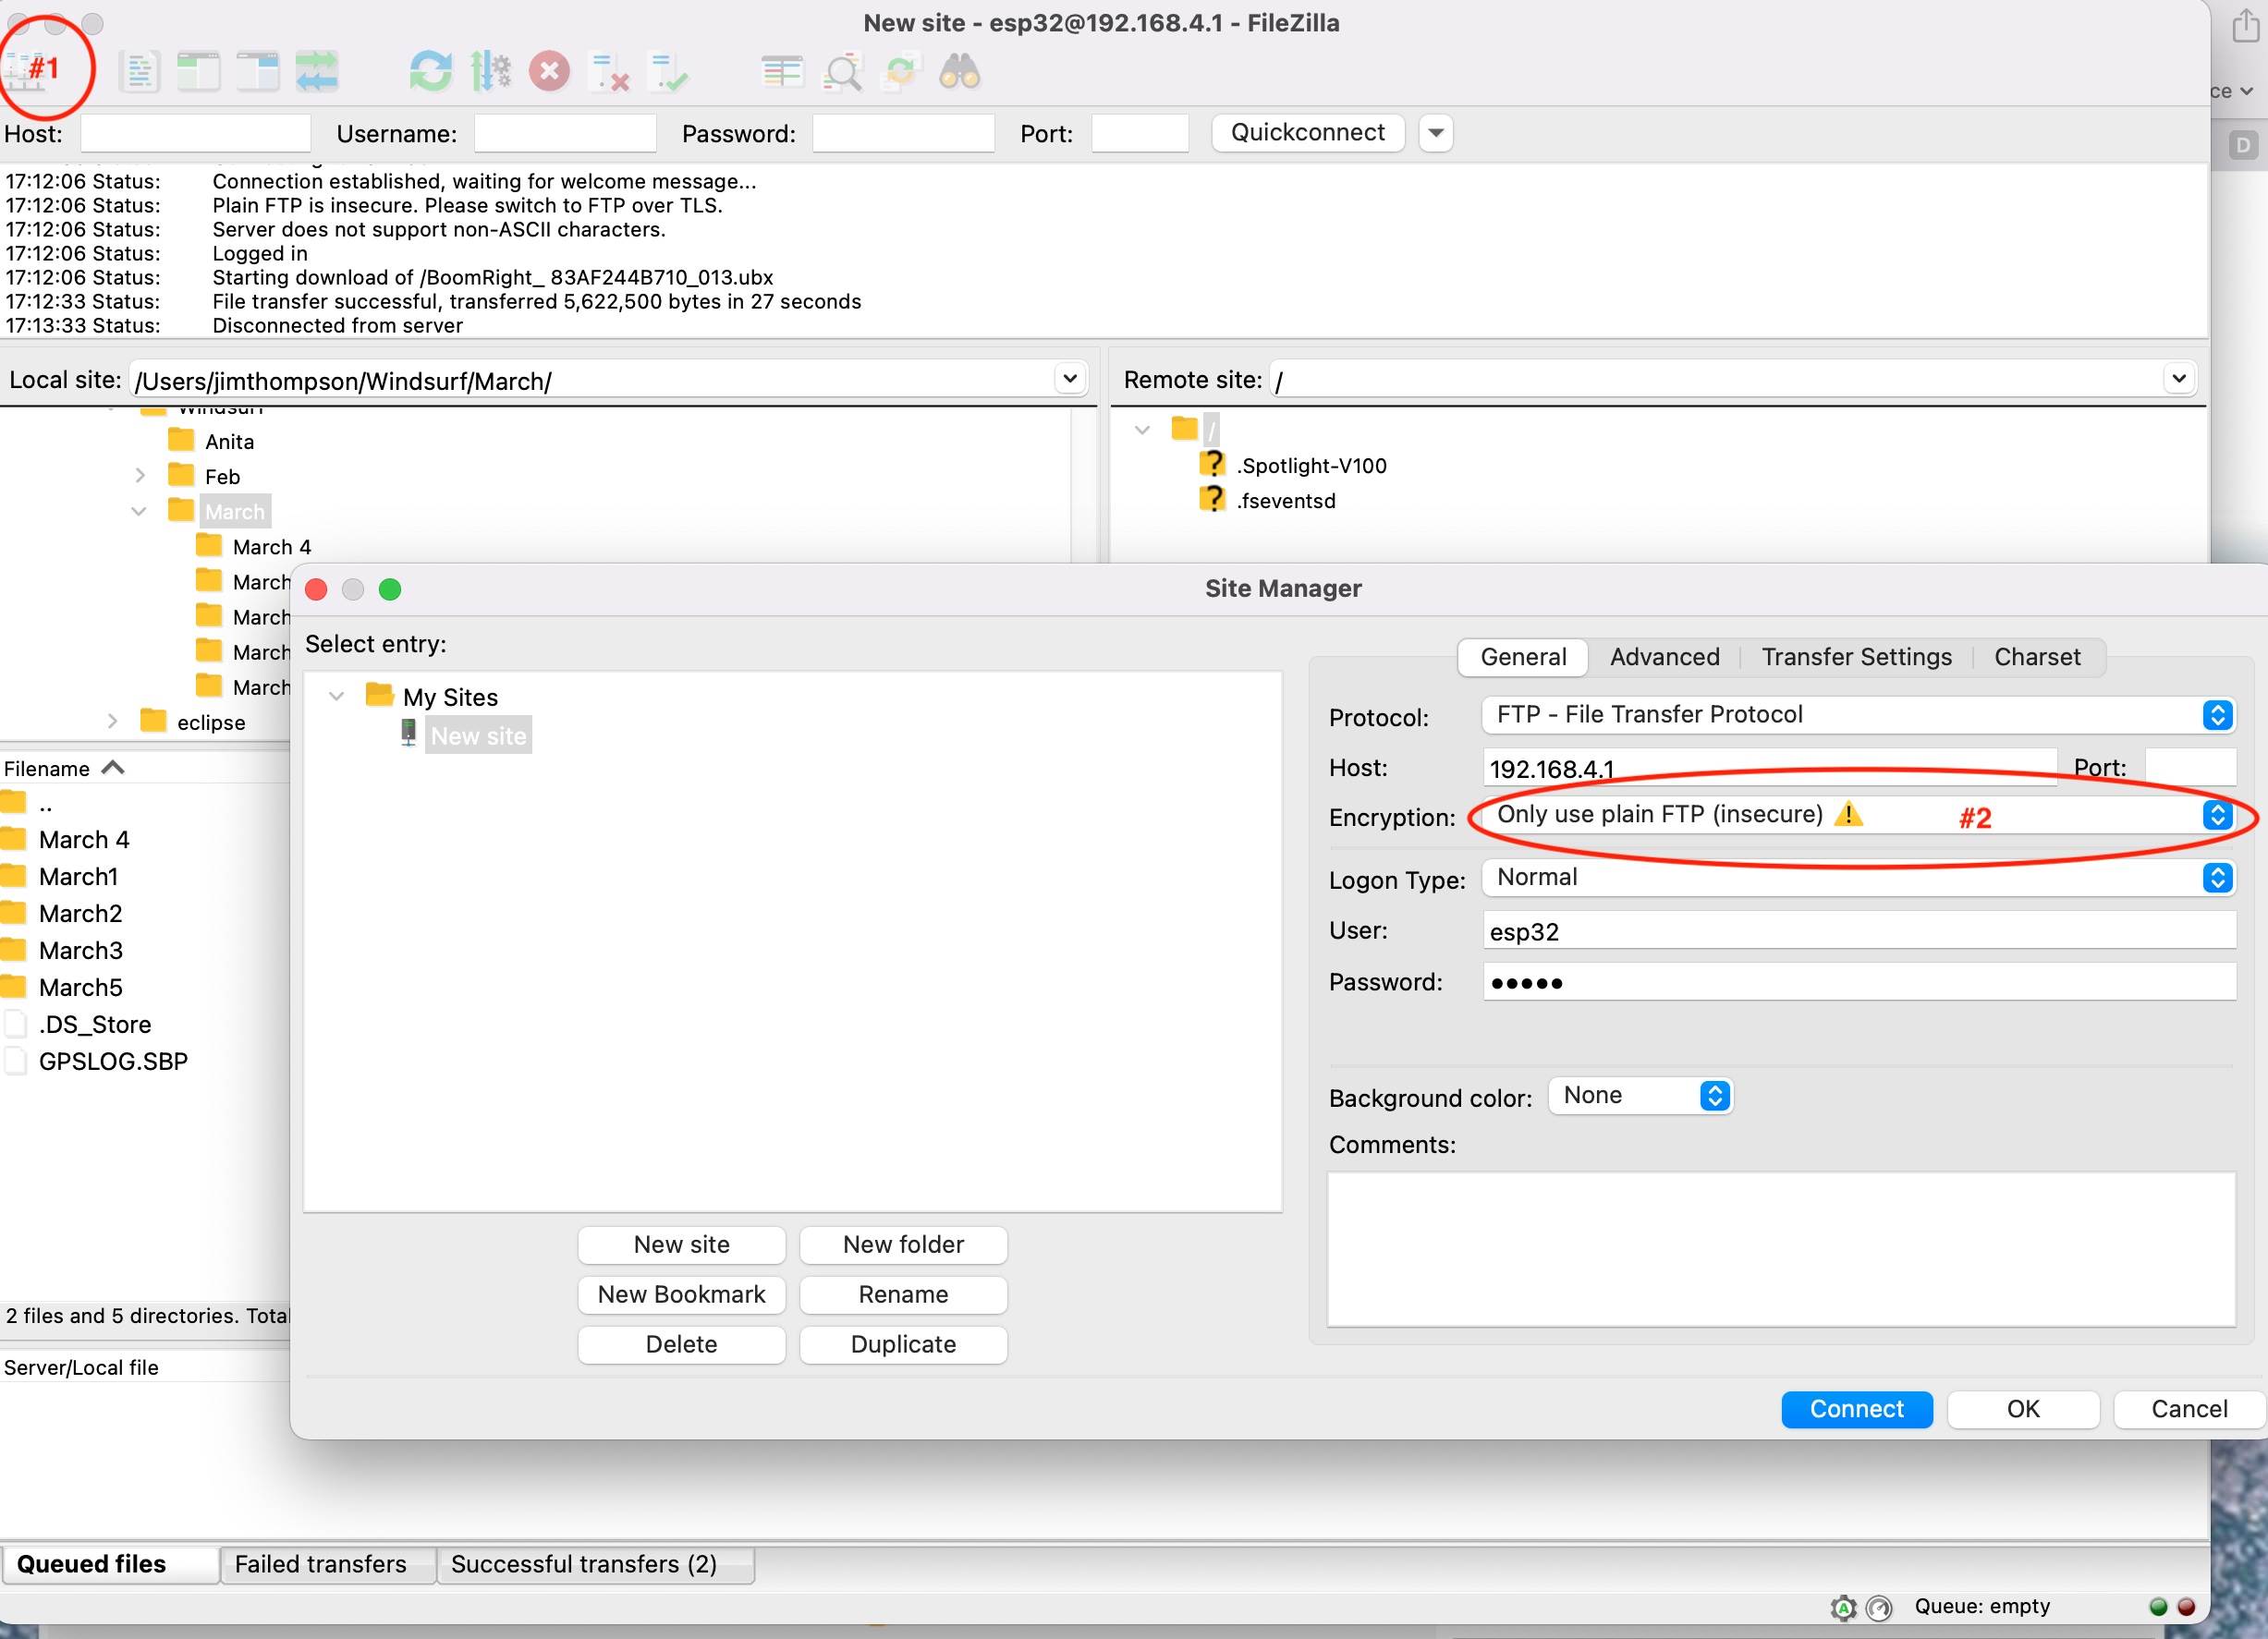Click the refresh file lists icon
Image resolution: width=2268 pixels, height=1639 pixels.
(x=430, y=72)
